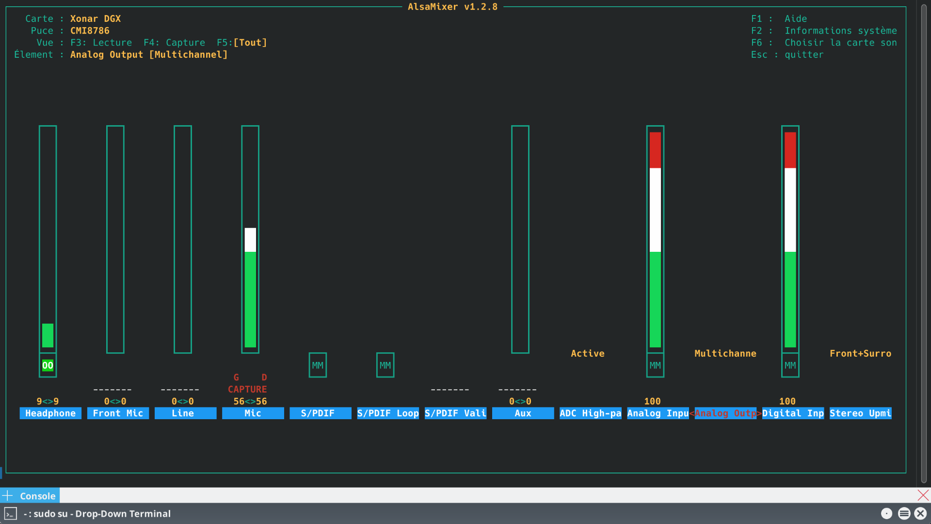The image size is (931, 524).
Task: Click the terminal vertical scrollbar
Action: point(924,243)
